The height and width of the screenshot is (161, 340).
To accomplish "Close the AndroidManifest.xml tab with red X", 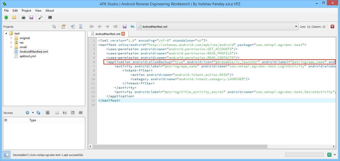I will [x=123, y=34].
